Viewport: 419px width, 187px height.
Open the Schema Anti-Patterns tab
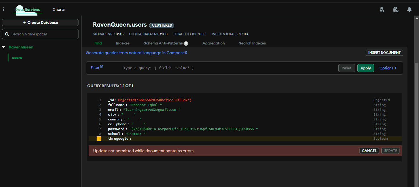[163, 43]
